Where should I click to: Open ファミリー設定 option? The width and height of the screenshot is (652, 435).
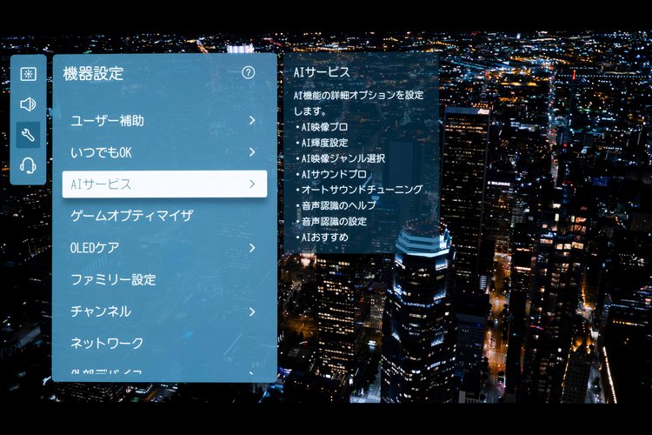pyautogui.click(x=113, y=279)
